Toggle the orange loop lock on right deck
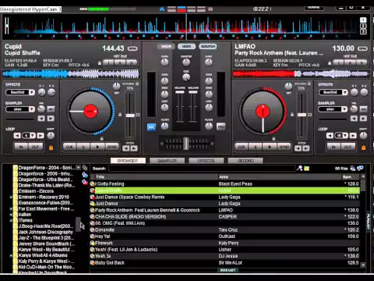The height and width of the screenshot is (281, 374). [x=364, y=148]
